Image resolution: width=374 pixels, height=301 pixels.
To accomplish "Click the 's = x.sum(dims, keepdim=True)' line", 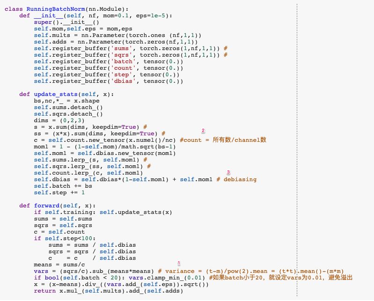I will [x=90, y=127].
